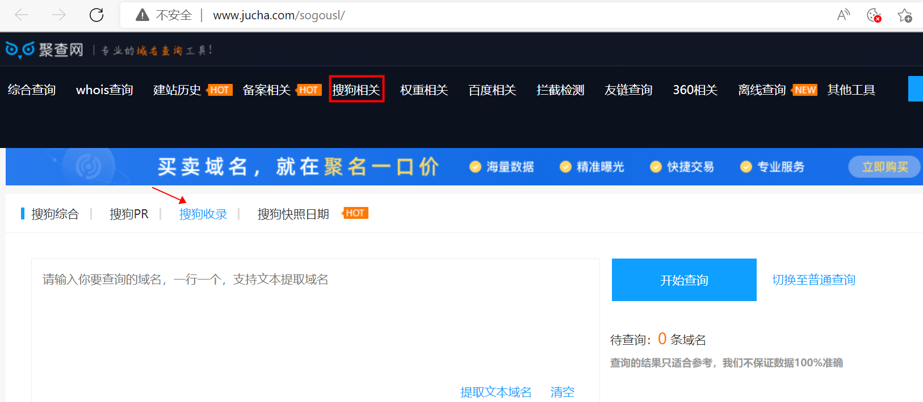Open 权重相关 menu

424,90
